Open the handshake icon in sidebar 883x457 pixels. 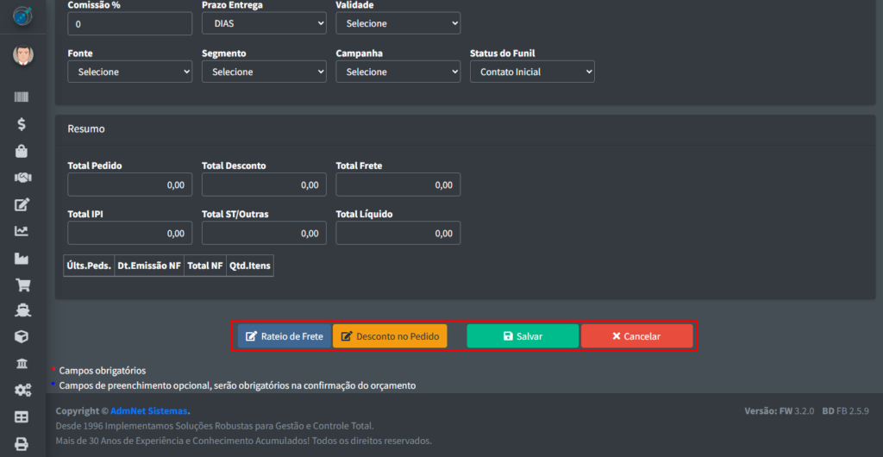click(22, 178)
